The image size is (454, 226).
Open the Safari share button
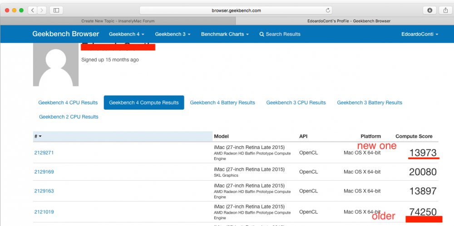point(445,10)
